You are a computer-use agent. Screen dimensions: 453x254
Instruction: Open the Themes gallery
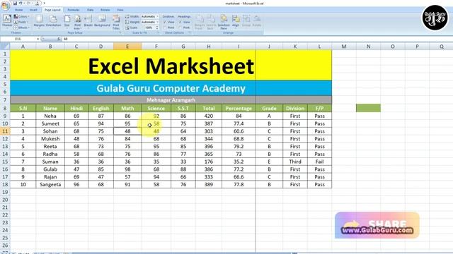[x=7, y=22]
